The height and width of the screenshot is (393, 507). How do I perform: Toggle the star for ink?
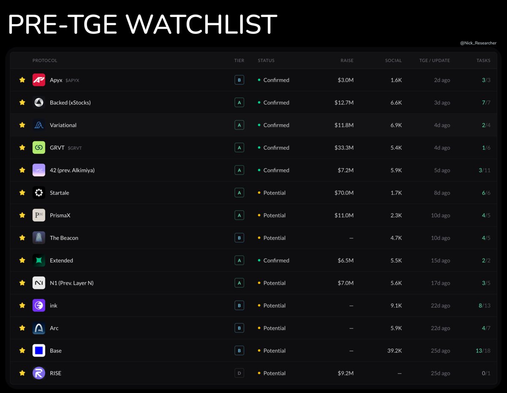[x=22, y=306]
